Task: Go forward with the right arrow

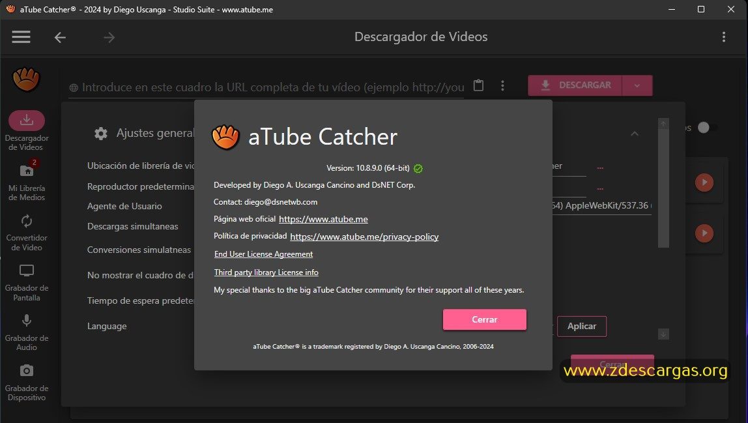Action: (x=109, y=37)
